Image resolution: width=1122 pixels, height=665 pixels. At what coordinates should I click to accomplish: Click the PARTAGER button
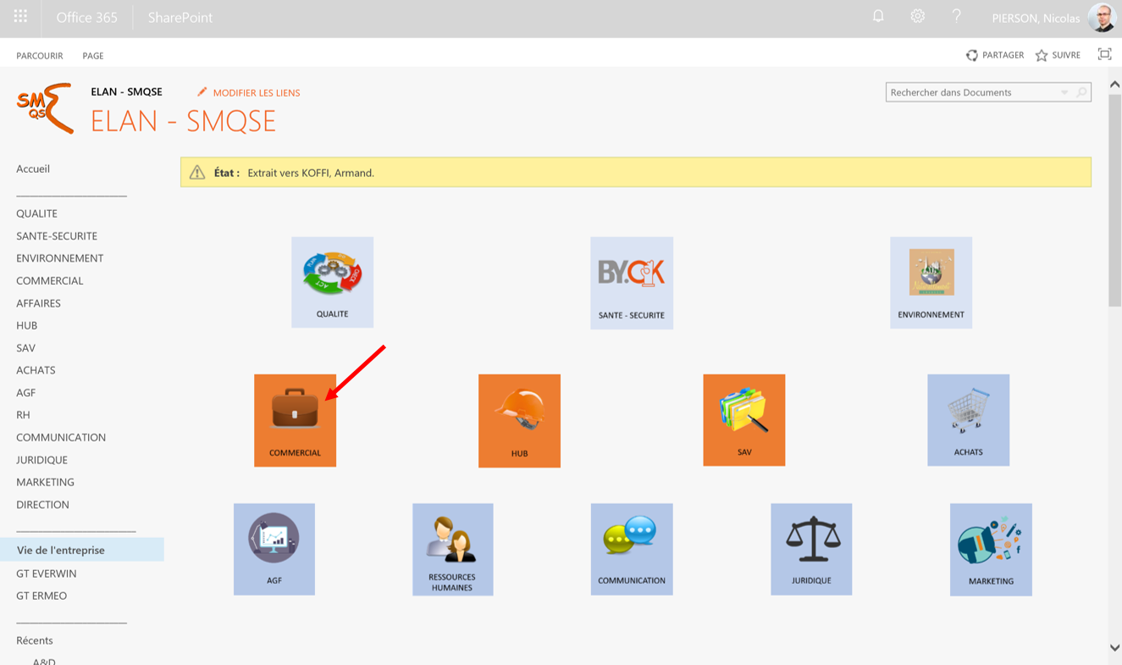(x=995, y=55)
